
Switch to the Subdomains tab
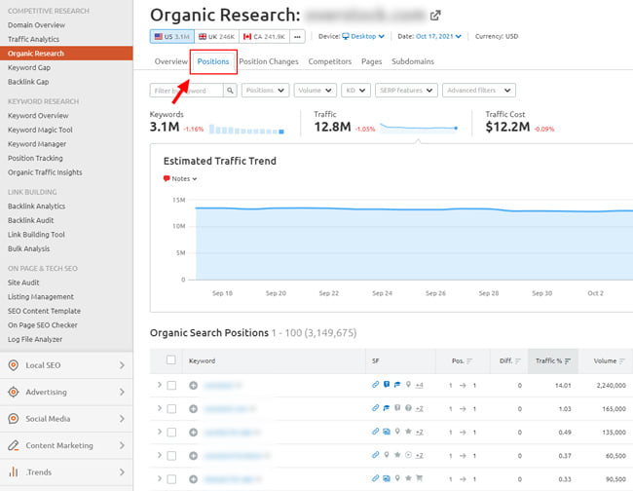413,61
